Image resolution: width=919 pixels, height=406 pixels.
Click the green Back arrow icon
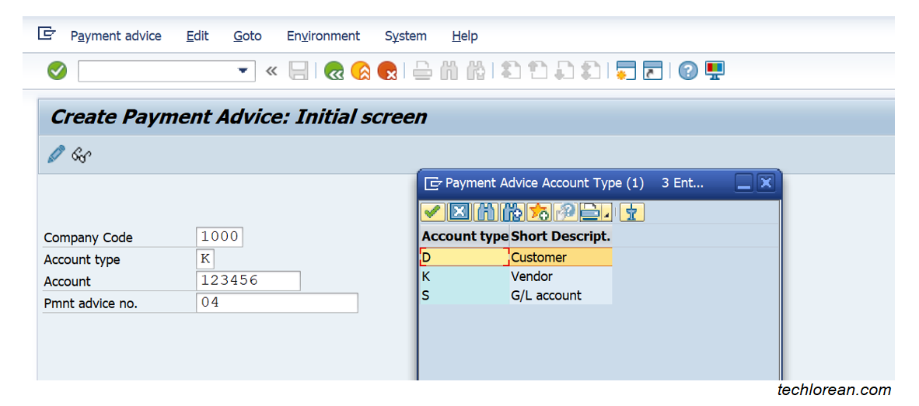point(334,71)
